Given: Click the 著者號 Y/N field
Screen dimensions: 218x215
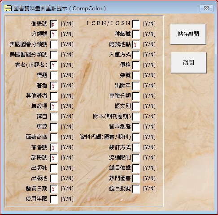Looking at the screenshot, I should pyautogui.click(x=54, y=148).
